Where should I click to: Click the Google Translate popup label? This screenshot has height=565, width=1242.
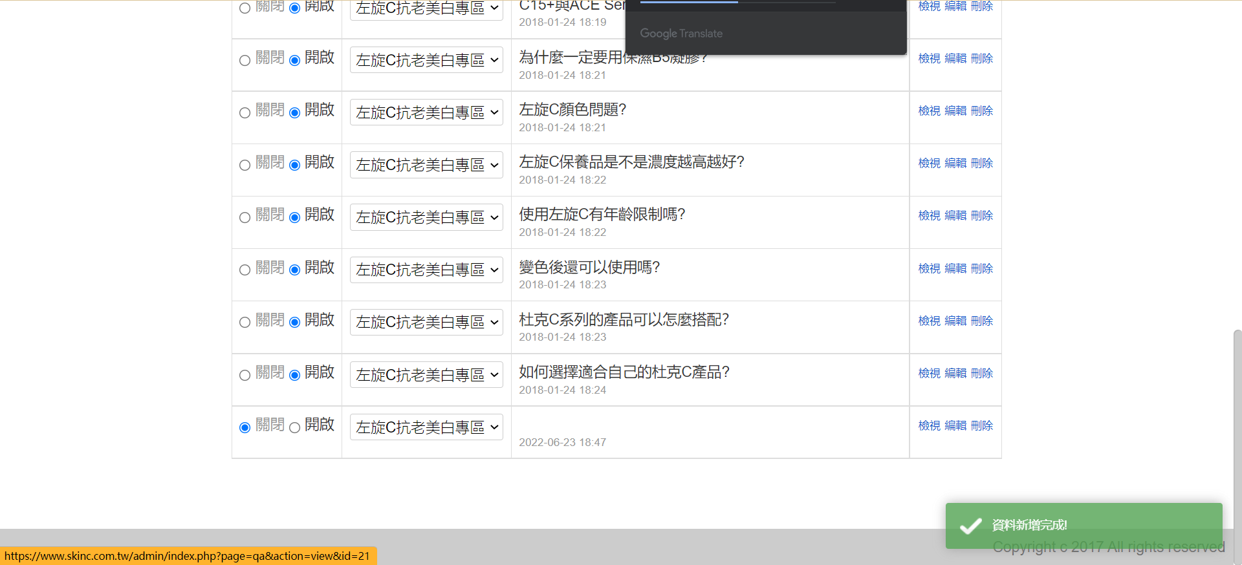681,34
